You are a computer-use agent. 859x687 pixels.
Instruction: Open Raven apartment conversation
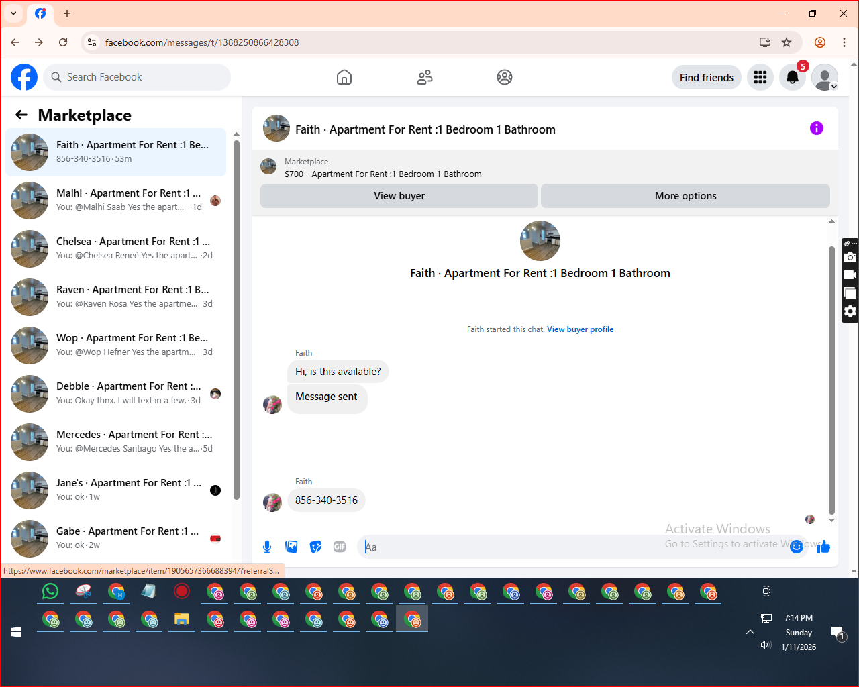point(116,297)
